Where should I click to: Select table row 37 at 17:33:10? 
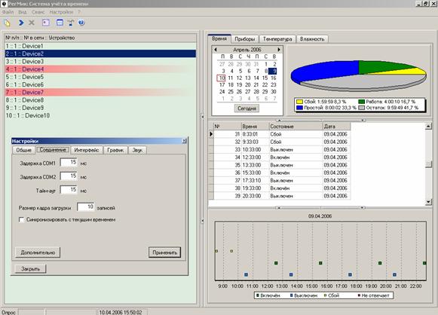click(282, 181)
